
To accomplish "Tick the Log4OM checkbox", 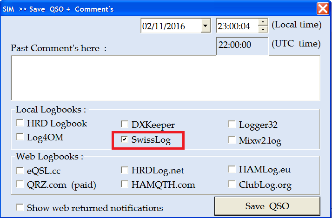I will 20,137.
